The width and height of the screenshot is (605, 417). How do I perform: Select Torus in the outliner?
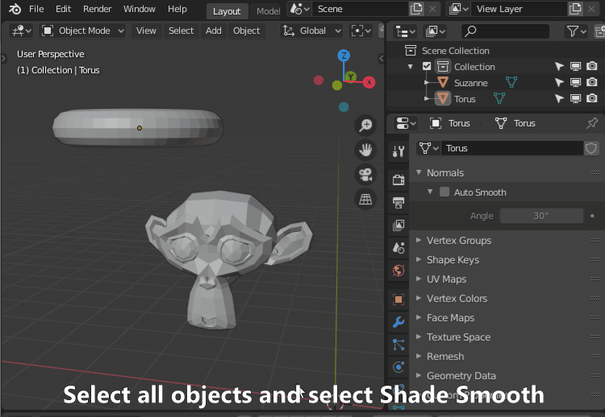coord(465,99)
